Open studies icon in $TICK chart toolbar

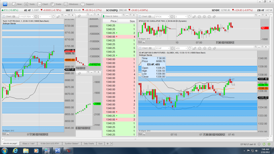point(199,17)
